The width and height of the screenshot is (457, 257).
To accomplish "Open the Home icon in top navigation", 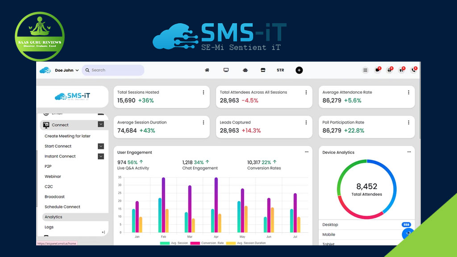I will (x=207, y=70).
